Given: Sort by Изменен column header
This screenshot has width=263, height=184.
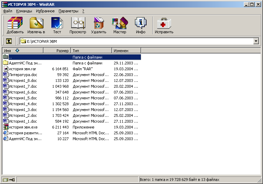Looking at the screenshot, I should pos(126,50).
